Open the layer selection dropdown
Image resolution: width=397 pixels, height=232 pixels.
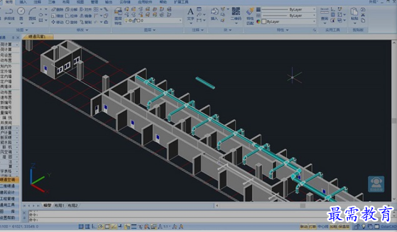pyautogui.click(x=153, y=20)
